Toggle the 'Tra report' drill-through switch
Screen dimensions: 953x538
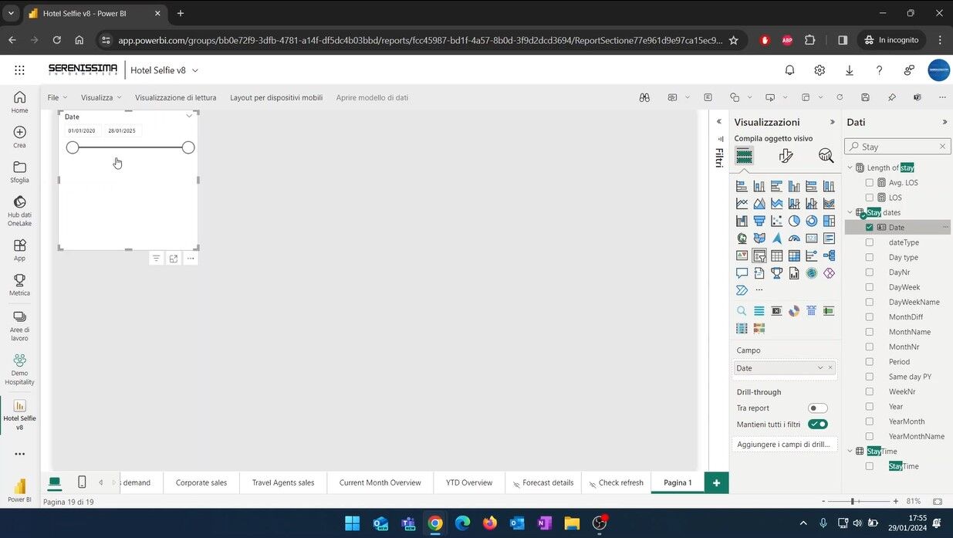[x=817, y=408]
